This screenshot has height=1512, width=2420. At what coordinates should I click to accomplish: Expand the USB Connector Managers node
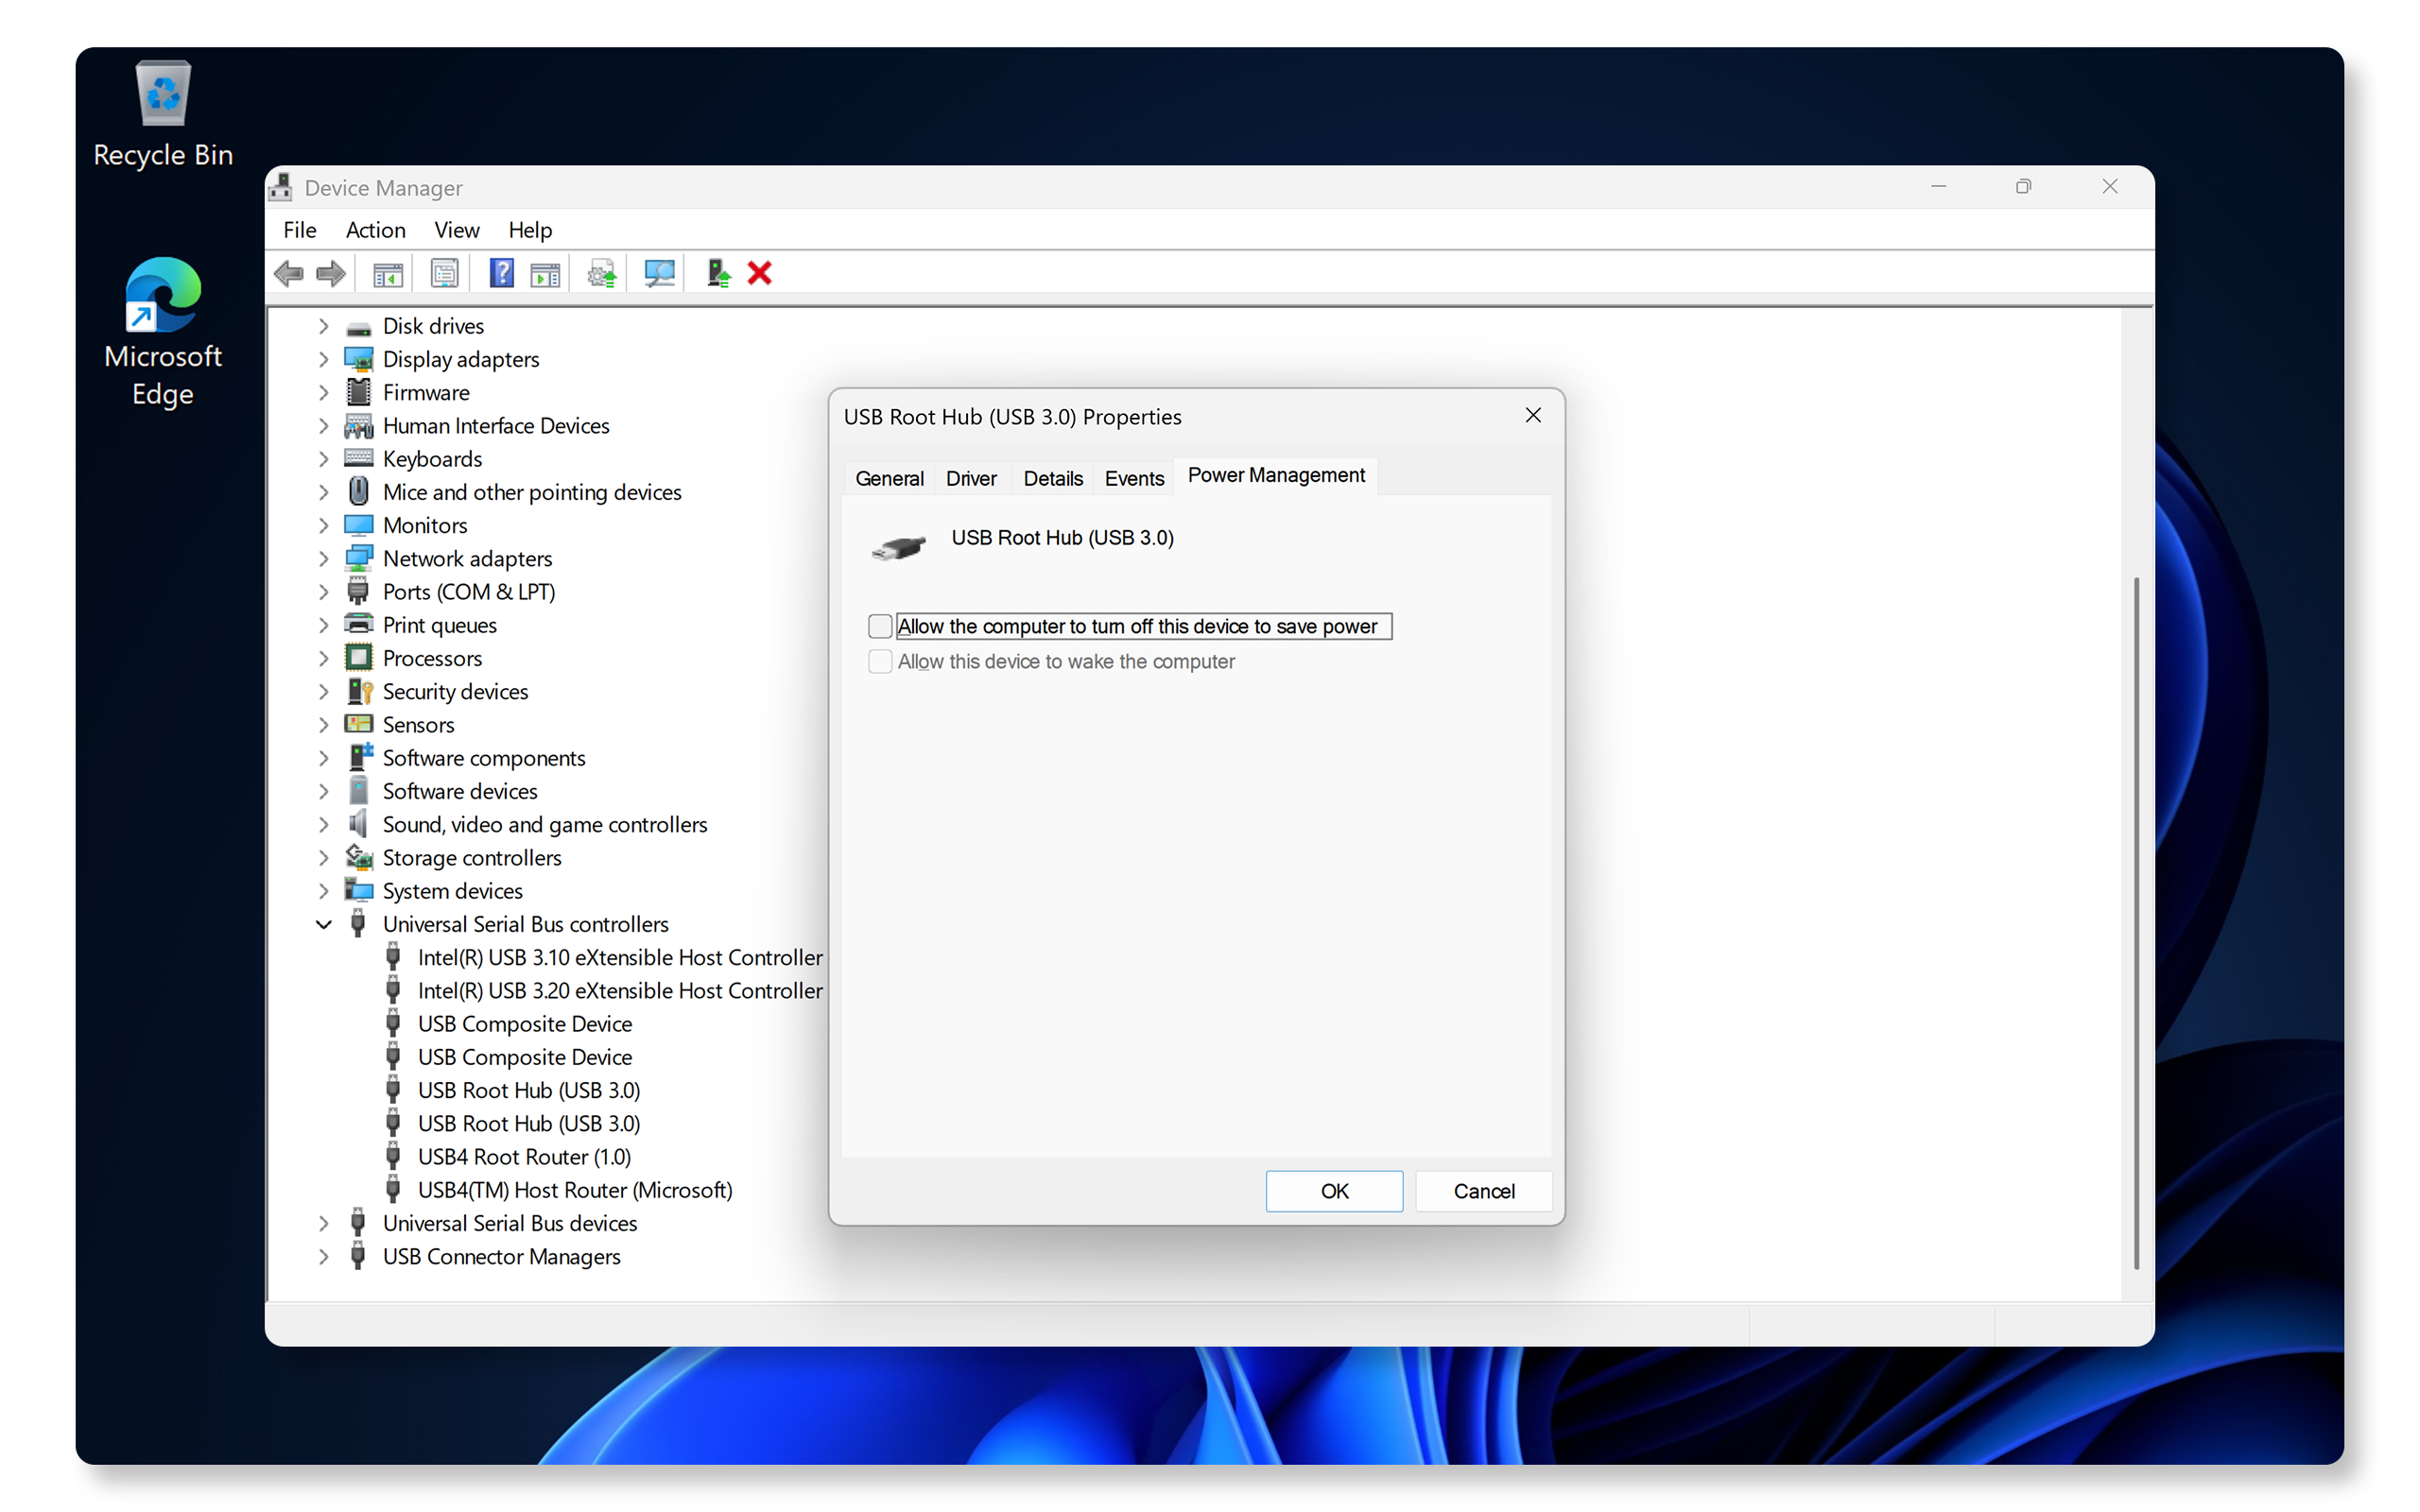[x=324, y=1257]
